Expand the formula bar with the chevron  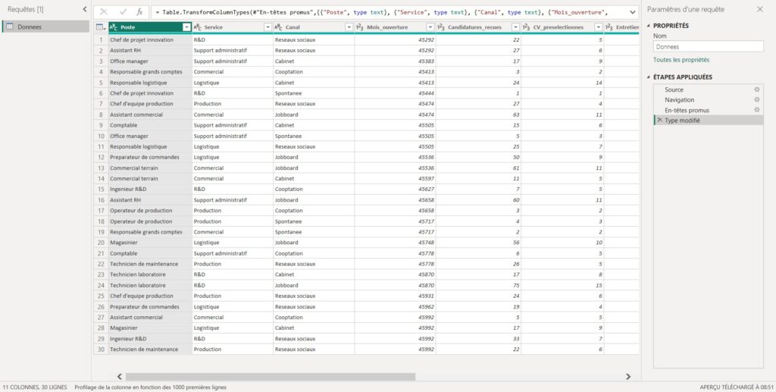(632, 12)
